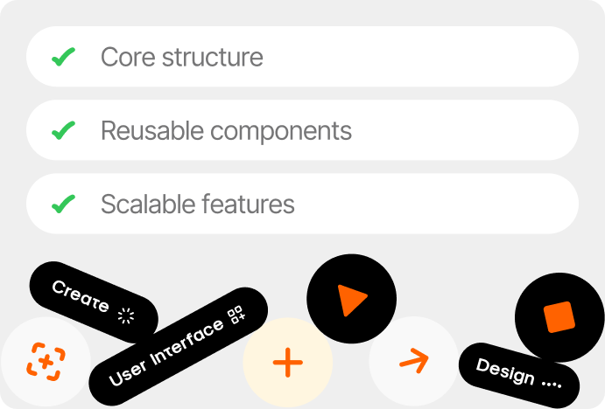Click the orange right arrow icon
The height and width of the screenshot is (409, 605).
[413, 359]
